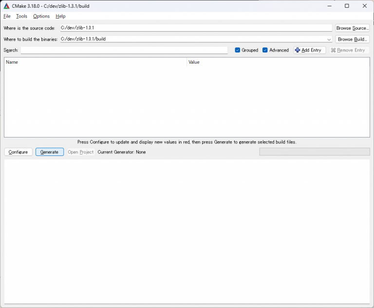Disable the Advanced checkbox

265,50
